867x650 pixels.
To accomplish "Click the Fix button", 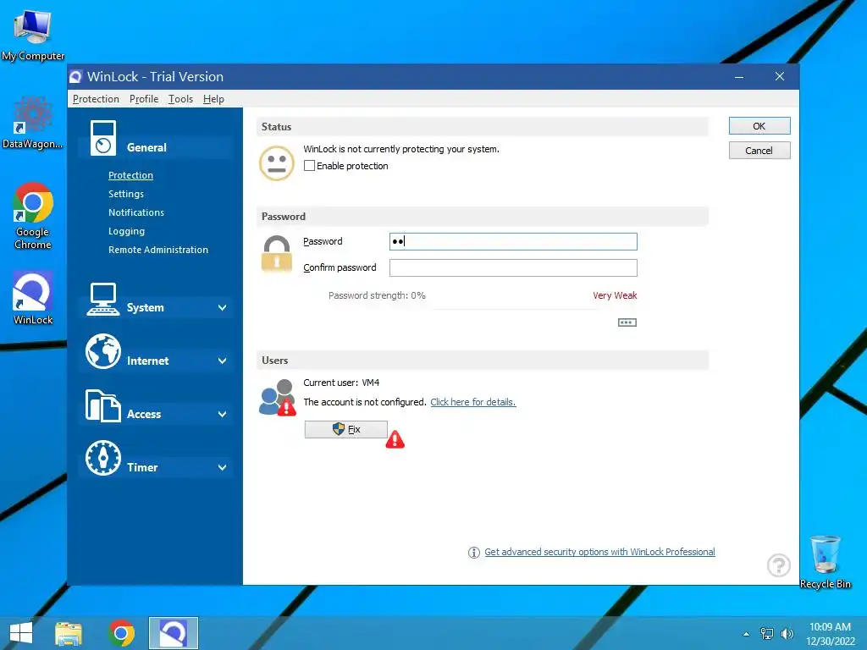I will [345, 429].
